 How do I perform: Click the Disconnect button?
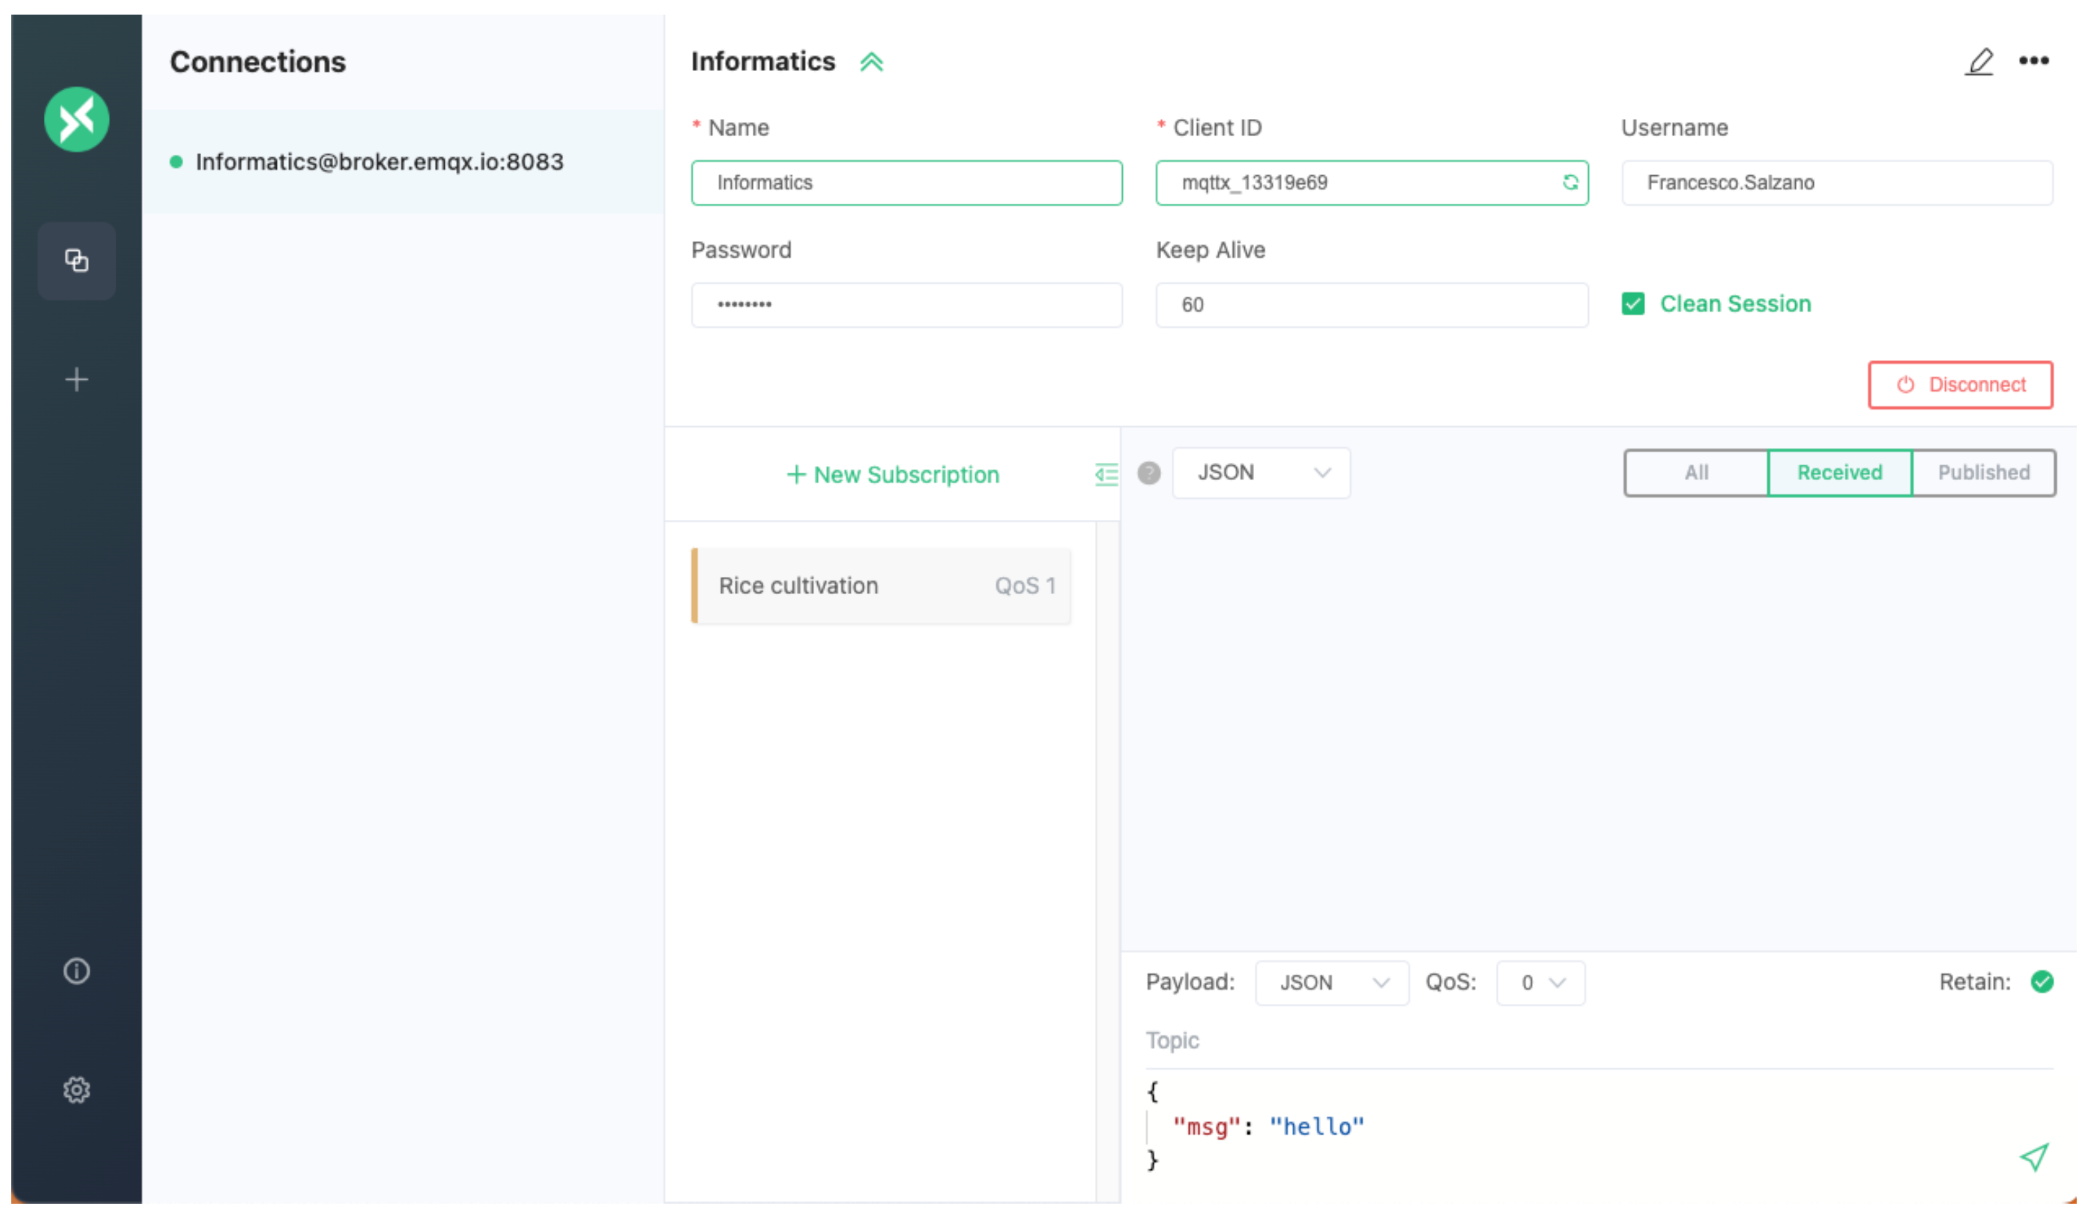coord(1960,385)
